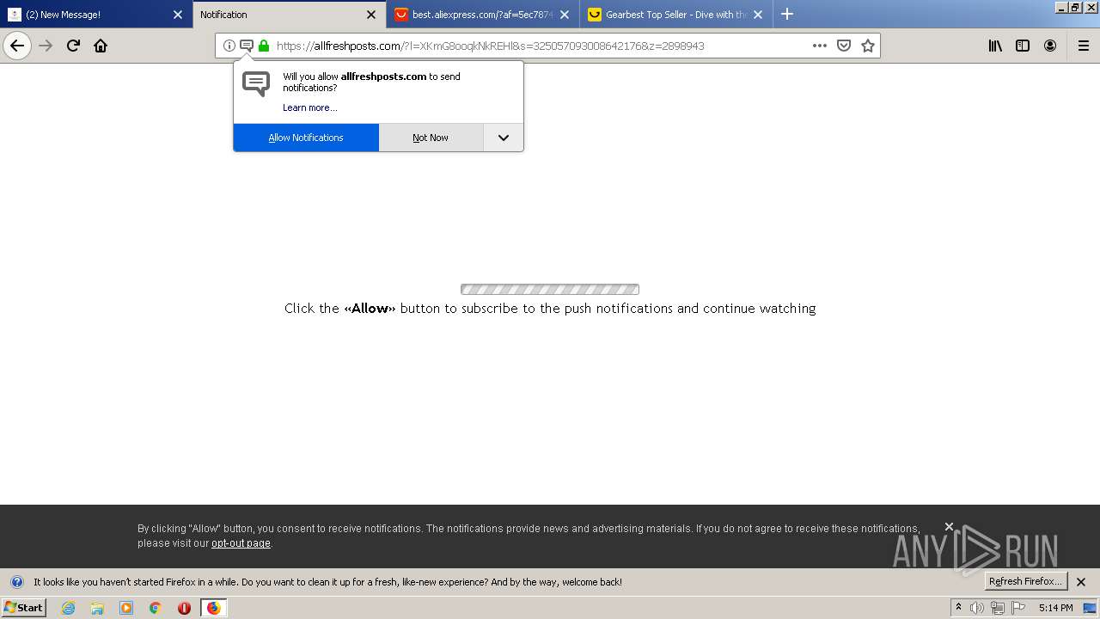Open the Learn more link
This screenshot has height=619, width=1100.
309,107
